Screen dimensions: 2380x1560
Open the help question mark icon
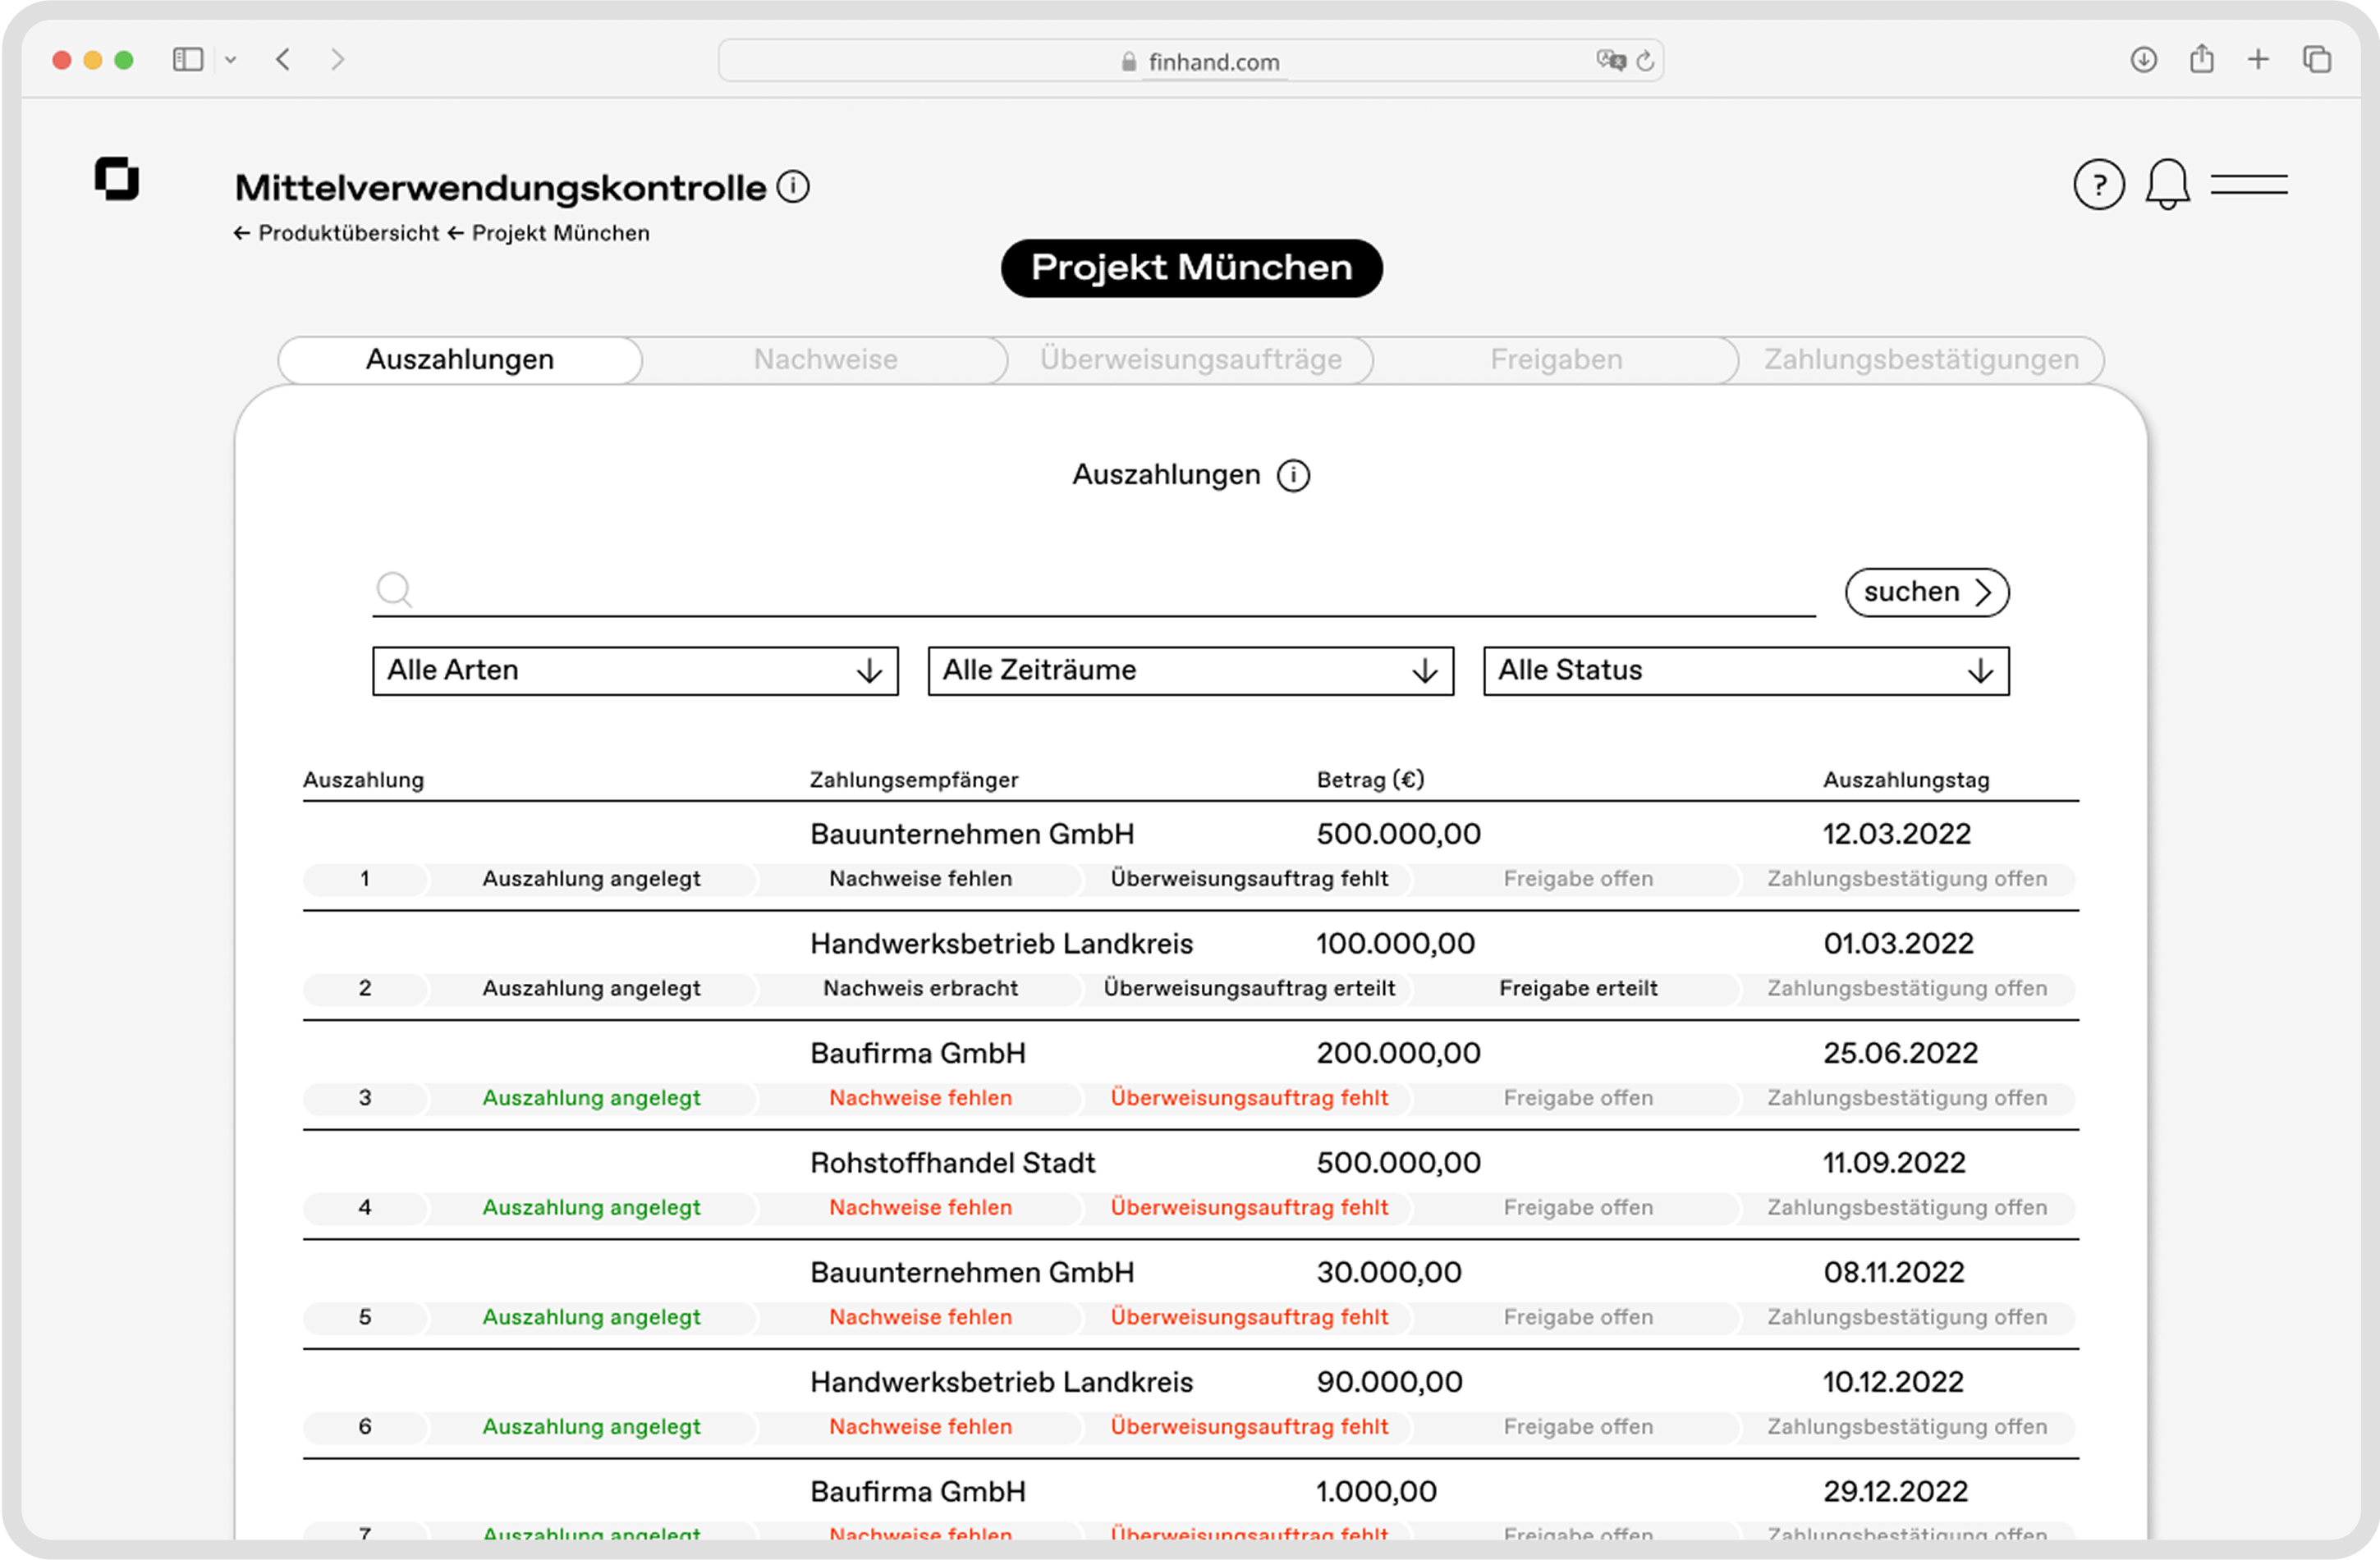(2098, 185)
